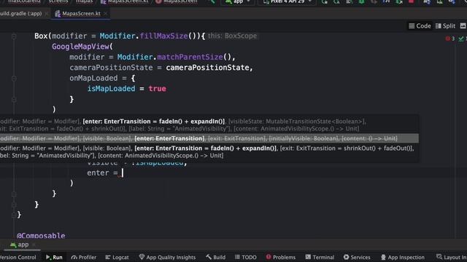The width and height of the screenshot is (467, 262).
Task: Open the Problems tool window
Action: (x=281, y=257)
